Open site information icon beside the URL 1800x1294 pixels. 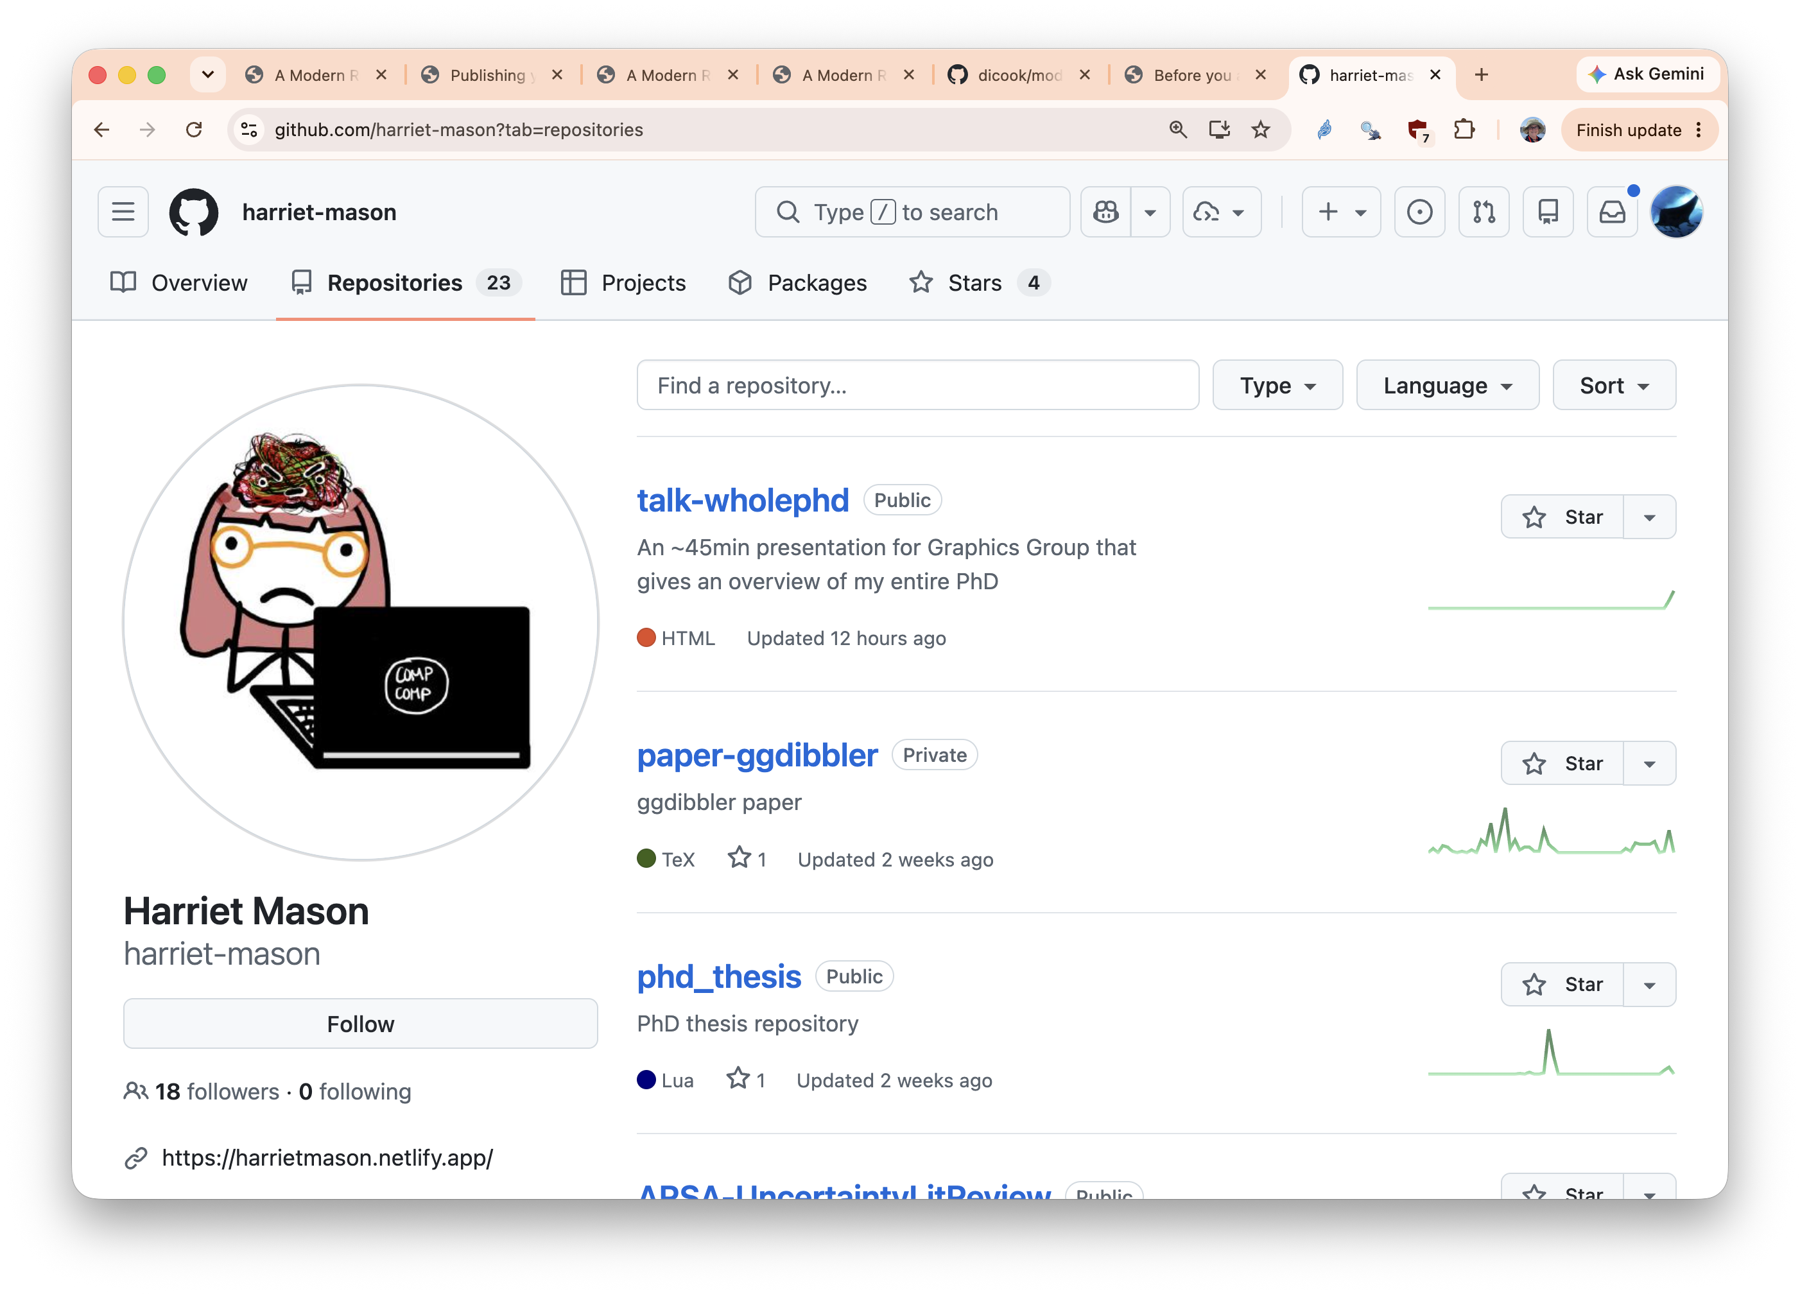249,129
